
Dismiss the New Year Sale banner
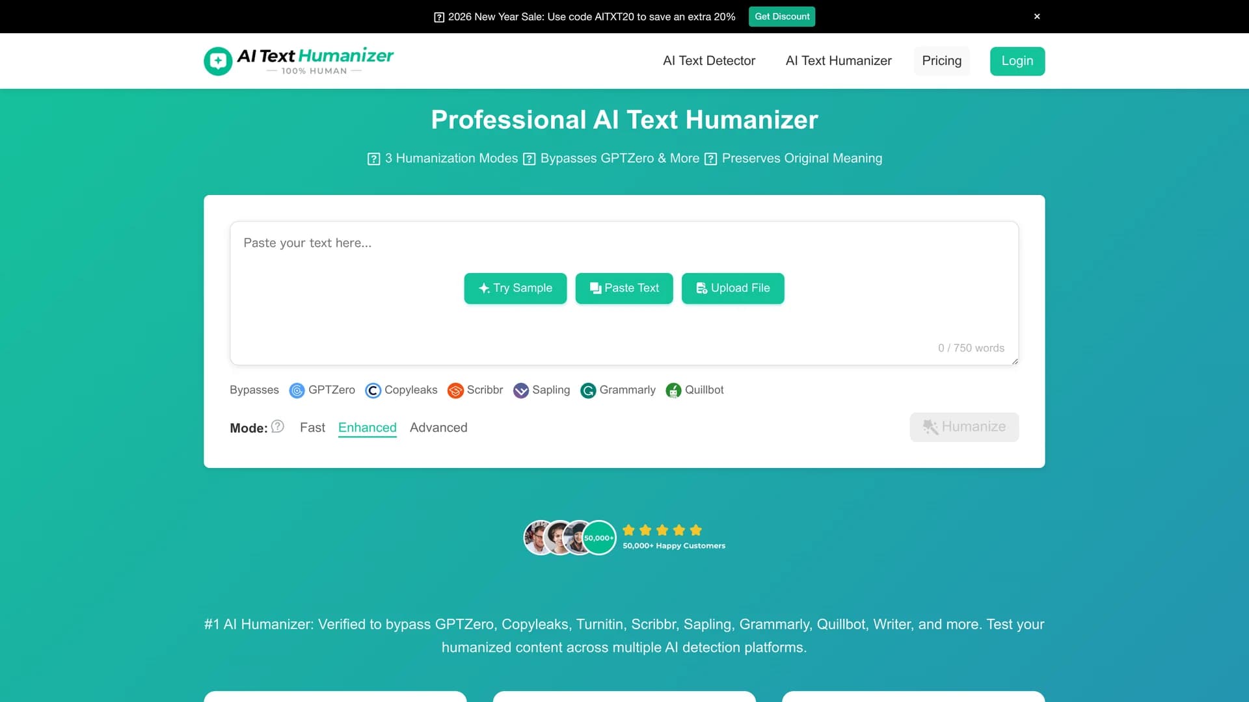[1037, 16]
